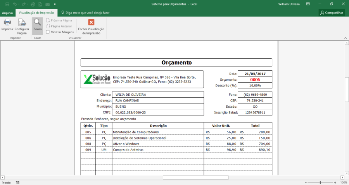
Task: Click date value 21/05/2017
Action: click(x=255, y=74)
